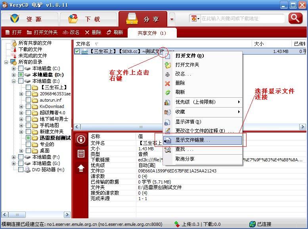Choose 打开文件夹 from the context menu
The height and width of the screenshot is (229, 308).
[x=203, y=65]
